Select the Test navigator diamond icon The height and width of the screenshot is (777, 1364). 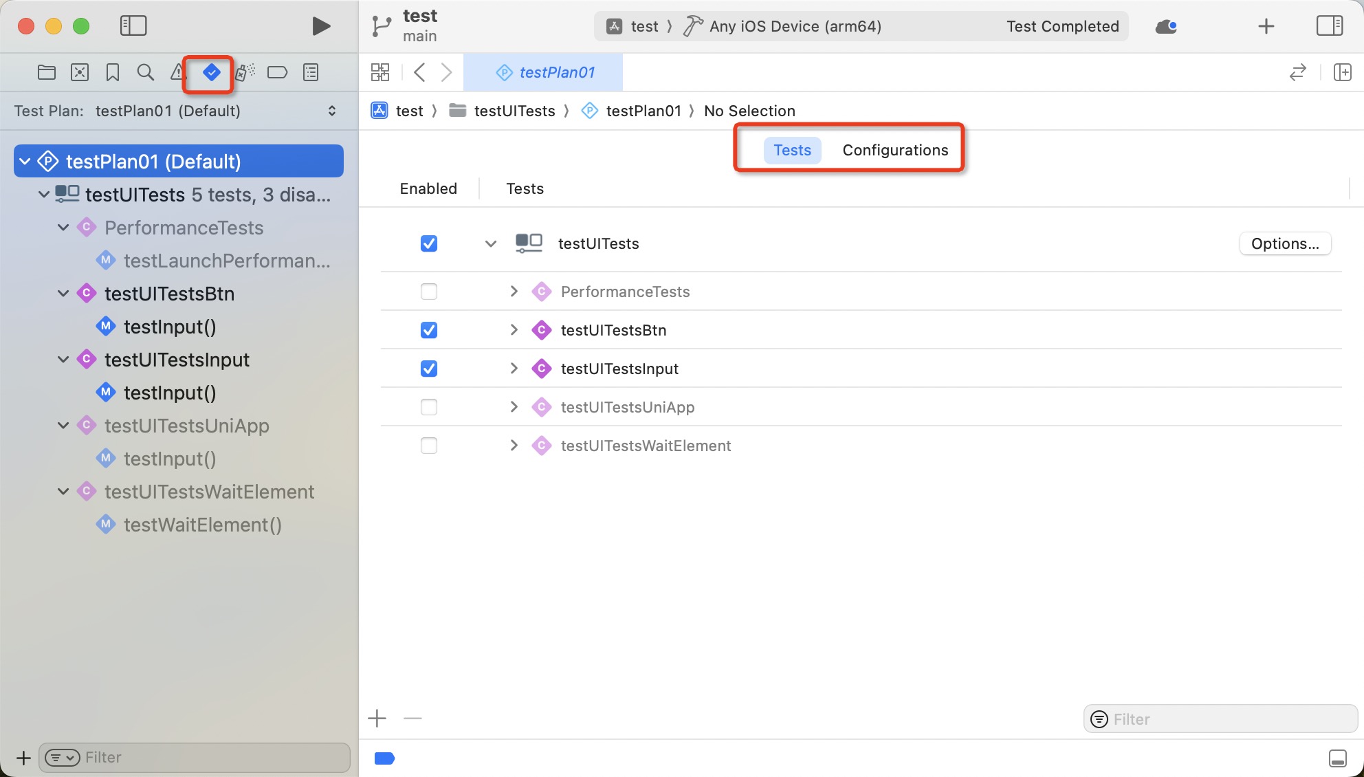pos(212,72)
